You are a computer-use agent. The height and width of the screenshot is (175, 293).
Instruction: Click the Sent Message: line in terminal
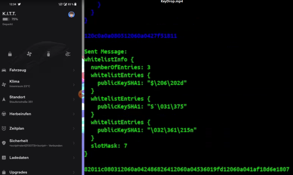[x=106, y=52]
